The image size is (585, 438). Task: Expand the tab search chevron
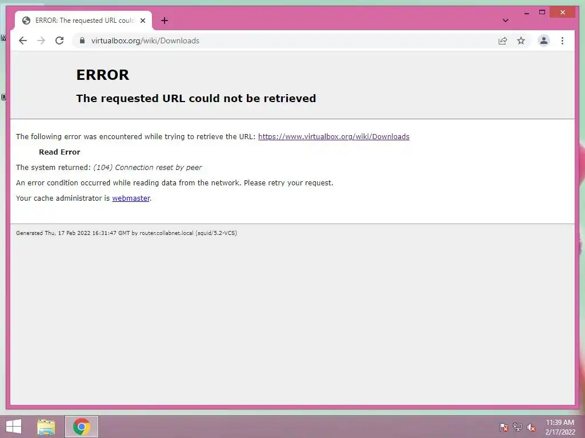[506, 21]
